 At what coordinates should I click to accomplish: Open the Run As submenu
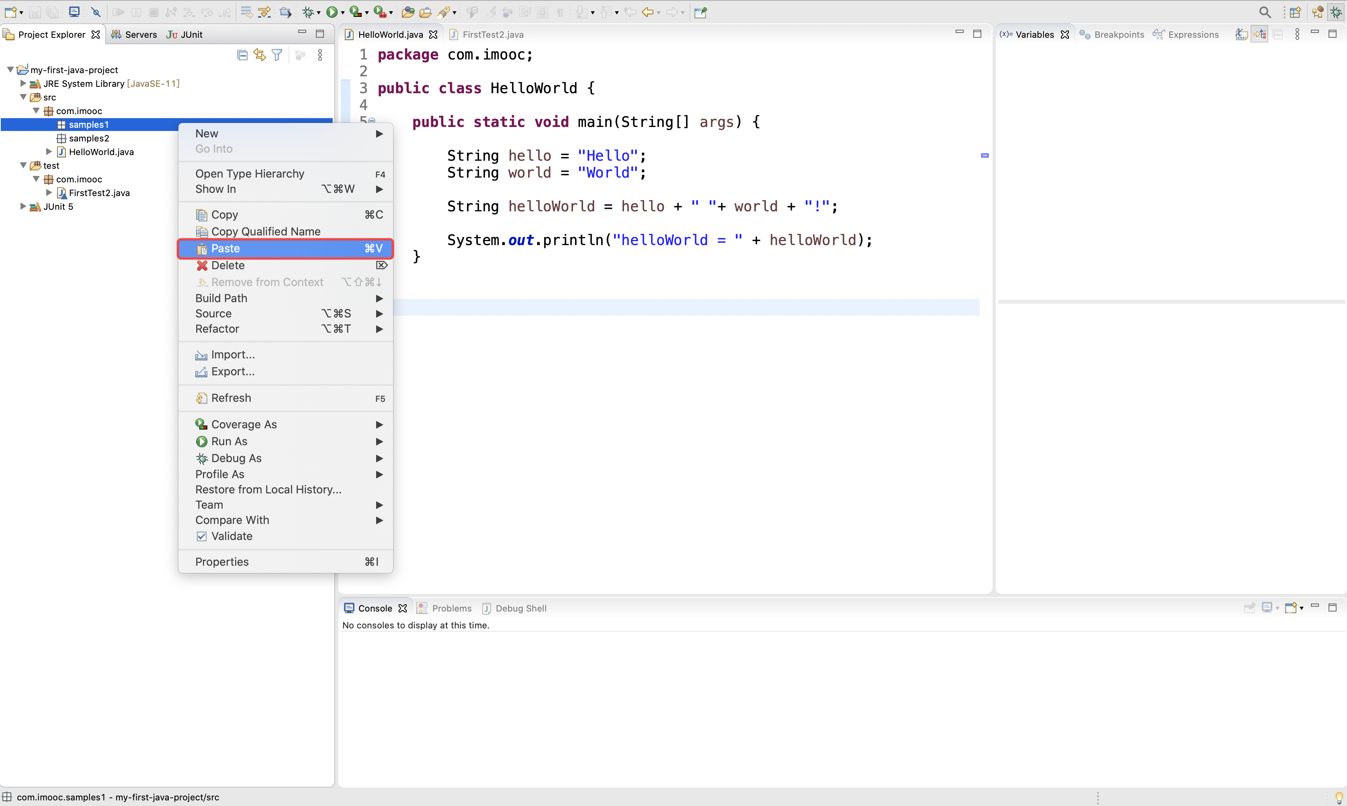pyautogui.click(x=286, y=441)
